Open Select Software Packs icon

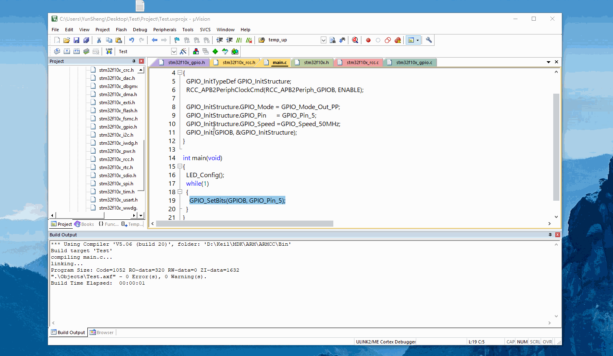(x=225, y=51)
